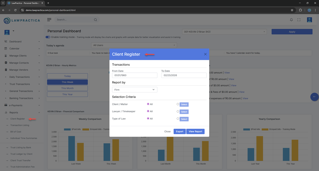Open Transaction Listing under Reports
The height and width of the screenshot is (171, 319).
[20, 125]
